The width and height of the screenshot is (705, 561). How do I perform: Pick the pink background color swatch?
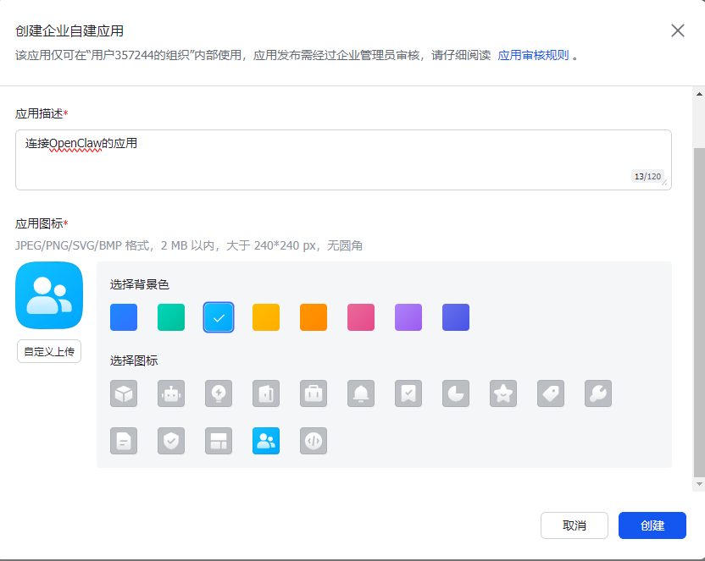361,317
